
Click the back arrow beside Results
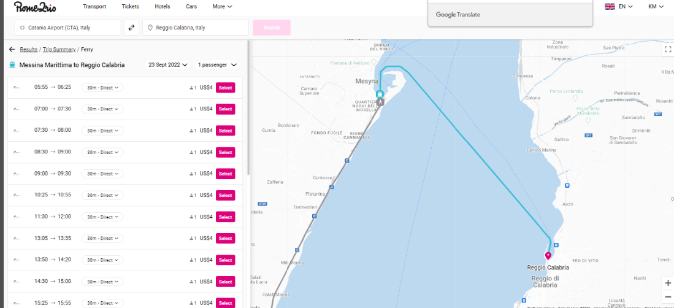12,50
